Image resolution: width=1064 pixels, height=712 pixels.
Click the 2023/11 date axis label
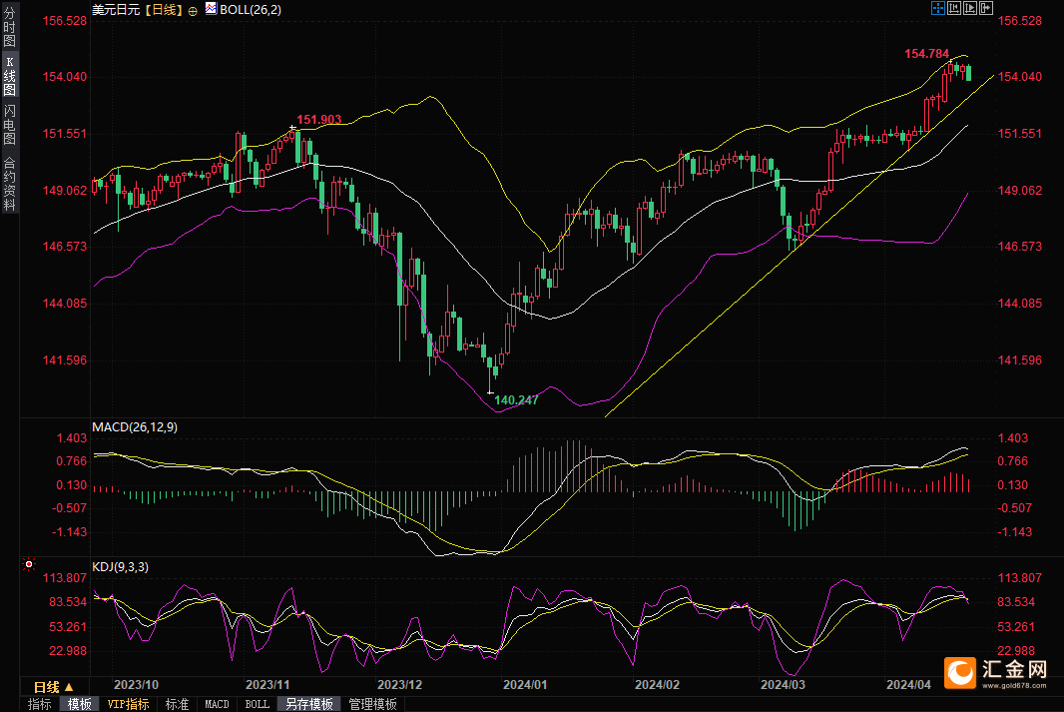tap(267, 684)
